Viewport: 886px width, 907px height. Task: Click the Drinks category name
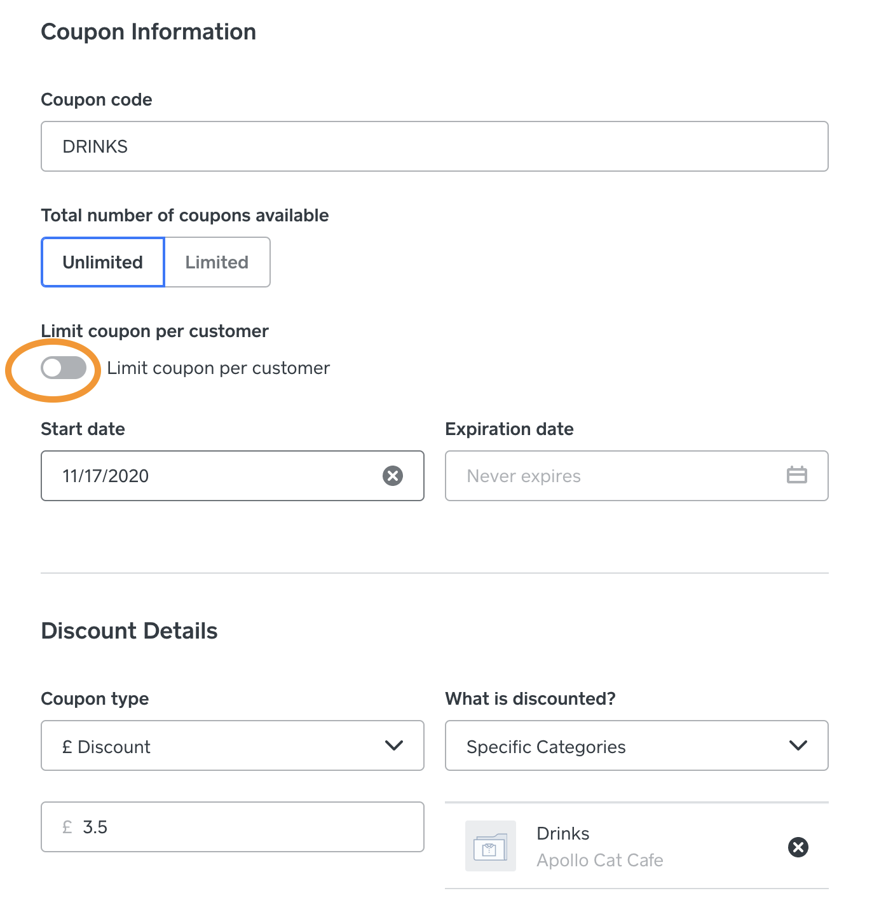[562, 833]
